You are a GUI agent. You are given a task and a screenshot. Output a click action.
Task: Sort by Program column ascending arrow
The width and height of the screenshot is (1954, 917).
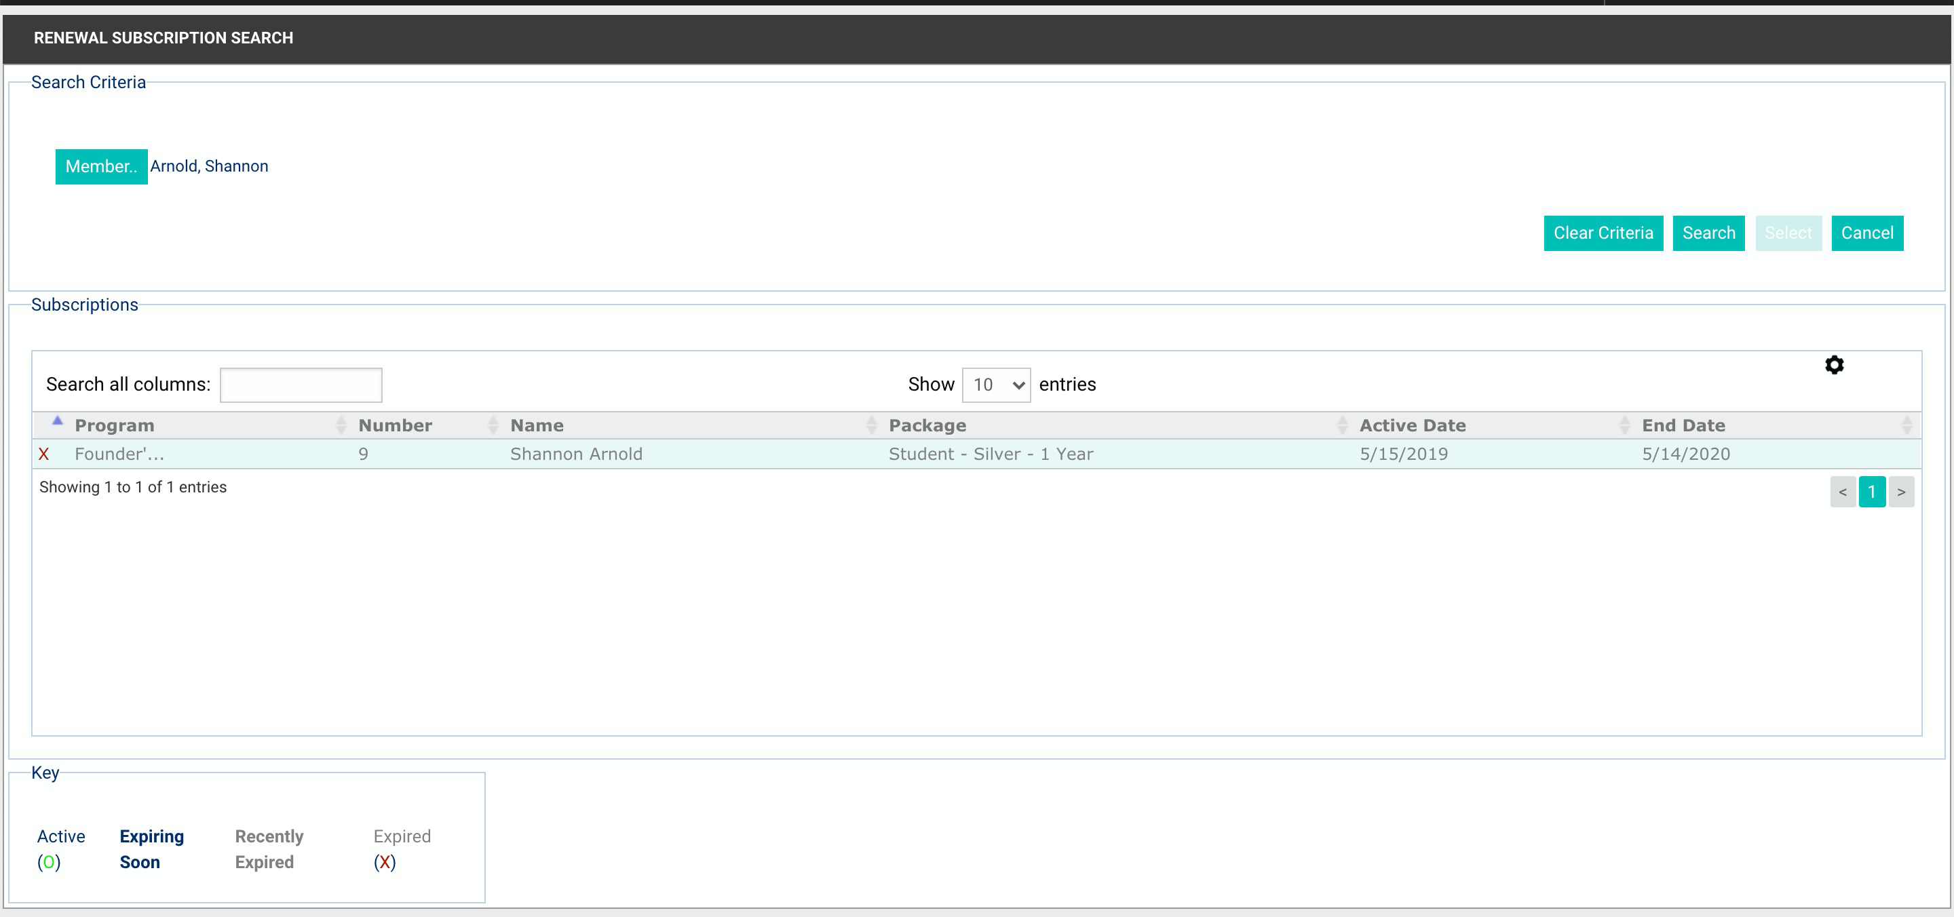pyautogui.click(x=57, y=421)
